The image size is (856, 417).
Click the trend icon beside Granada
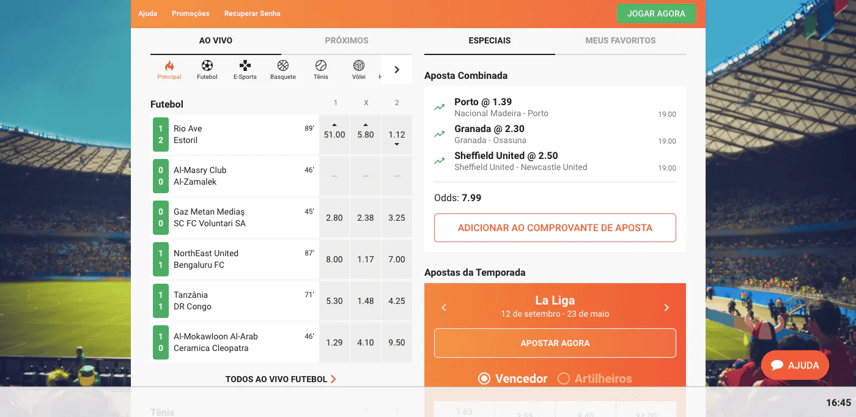440,134
